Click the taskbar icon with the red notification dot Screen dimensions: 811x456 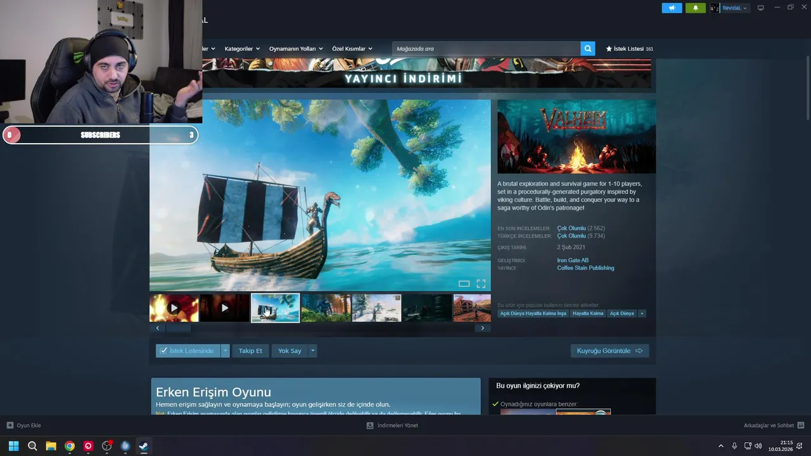pyautogui.click(x=107, y=446)
